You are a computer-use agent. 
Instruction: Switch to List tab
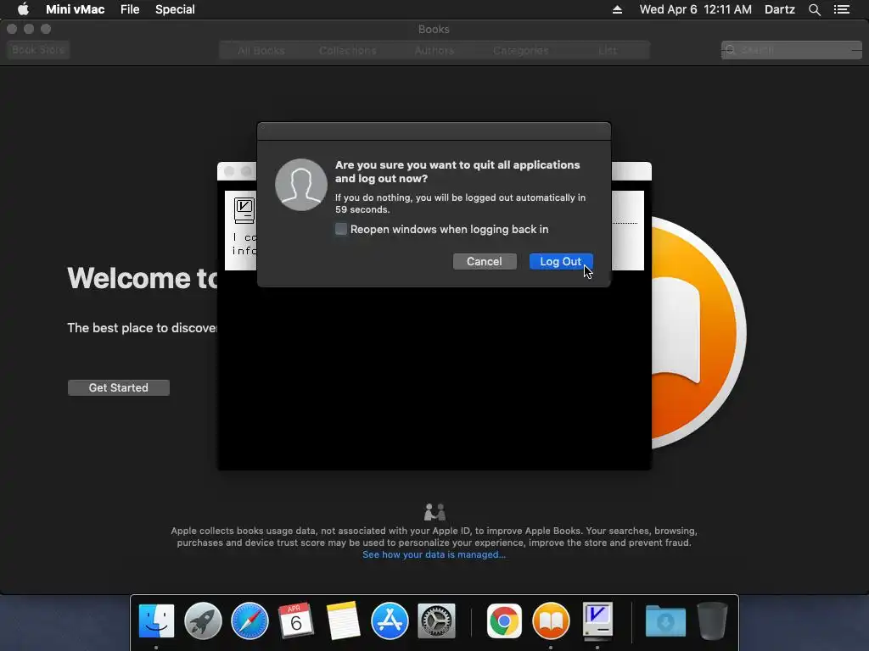click(x=608, y=50)
